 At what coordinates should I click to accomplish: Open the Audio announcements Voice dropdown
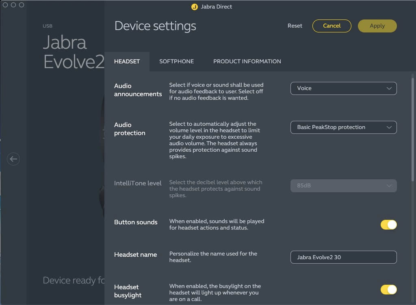(343, 88)
